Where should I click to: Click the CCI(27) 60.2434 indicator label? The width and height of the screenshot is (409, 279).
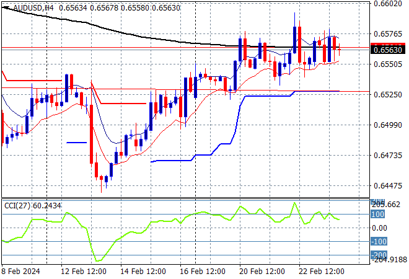[33, 206]
